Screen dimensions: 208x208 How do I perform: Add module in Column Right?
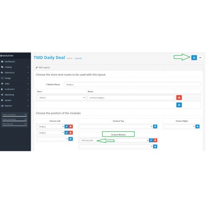coord(198,126)
